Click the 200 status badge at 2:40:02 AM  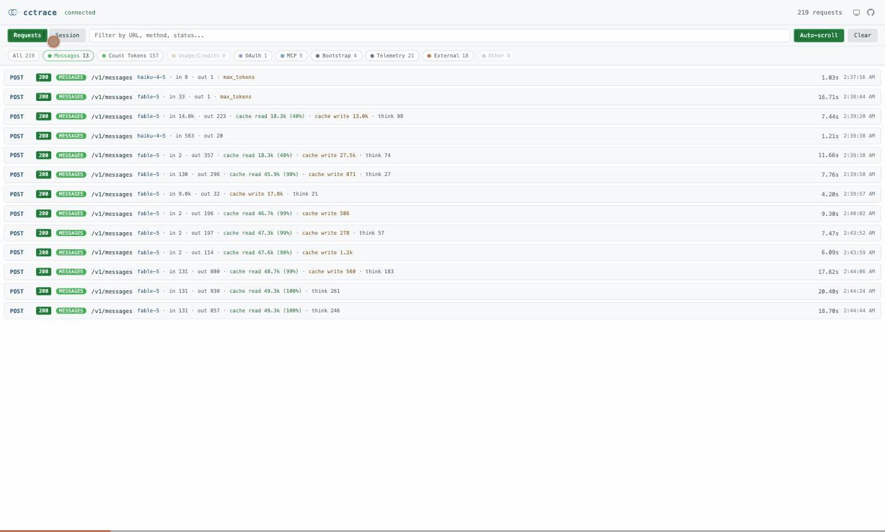[44, 213]
